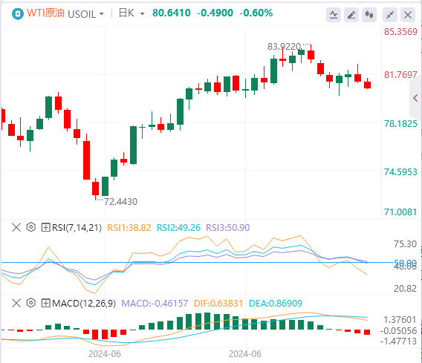Click the RSI2:49.26 value
Screen dimensions: 422x363
coord(179,228)
